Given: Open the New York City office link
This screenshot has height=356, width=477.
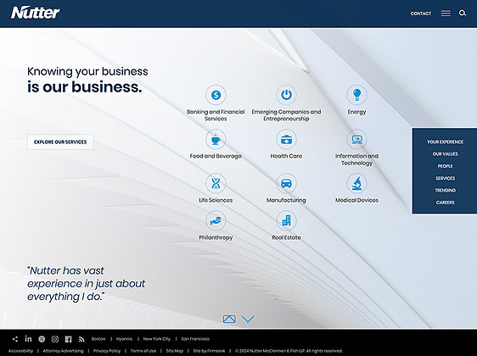Looking at the screenshot, I should [x=157, y=339].
